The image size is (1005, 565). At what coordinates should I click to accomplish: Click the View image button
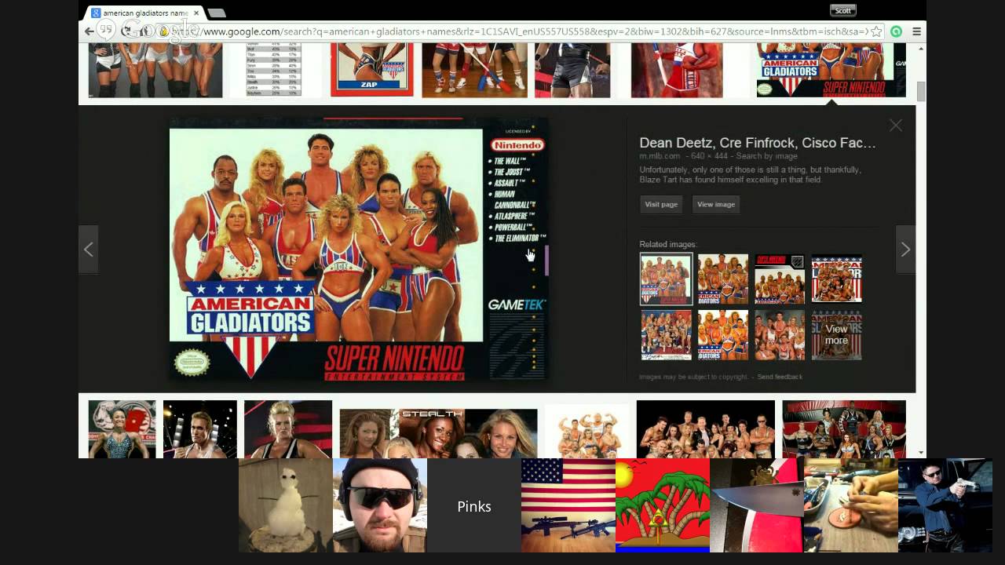[716, 204]
